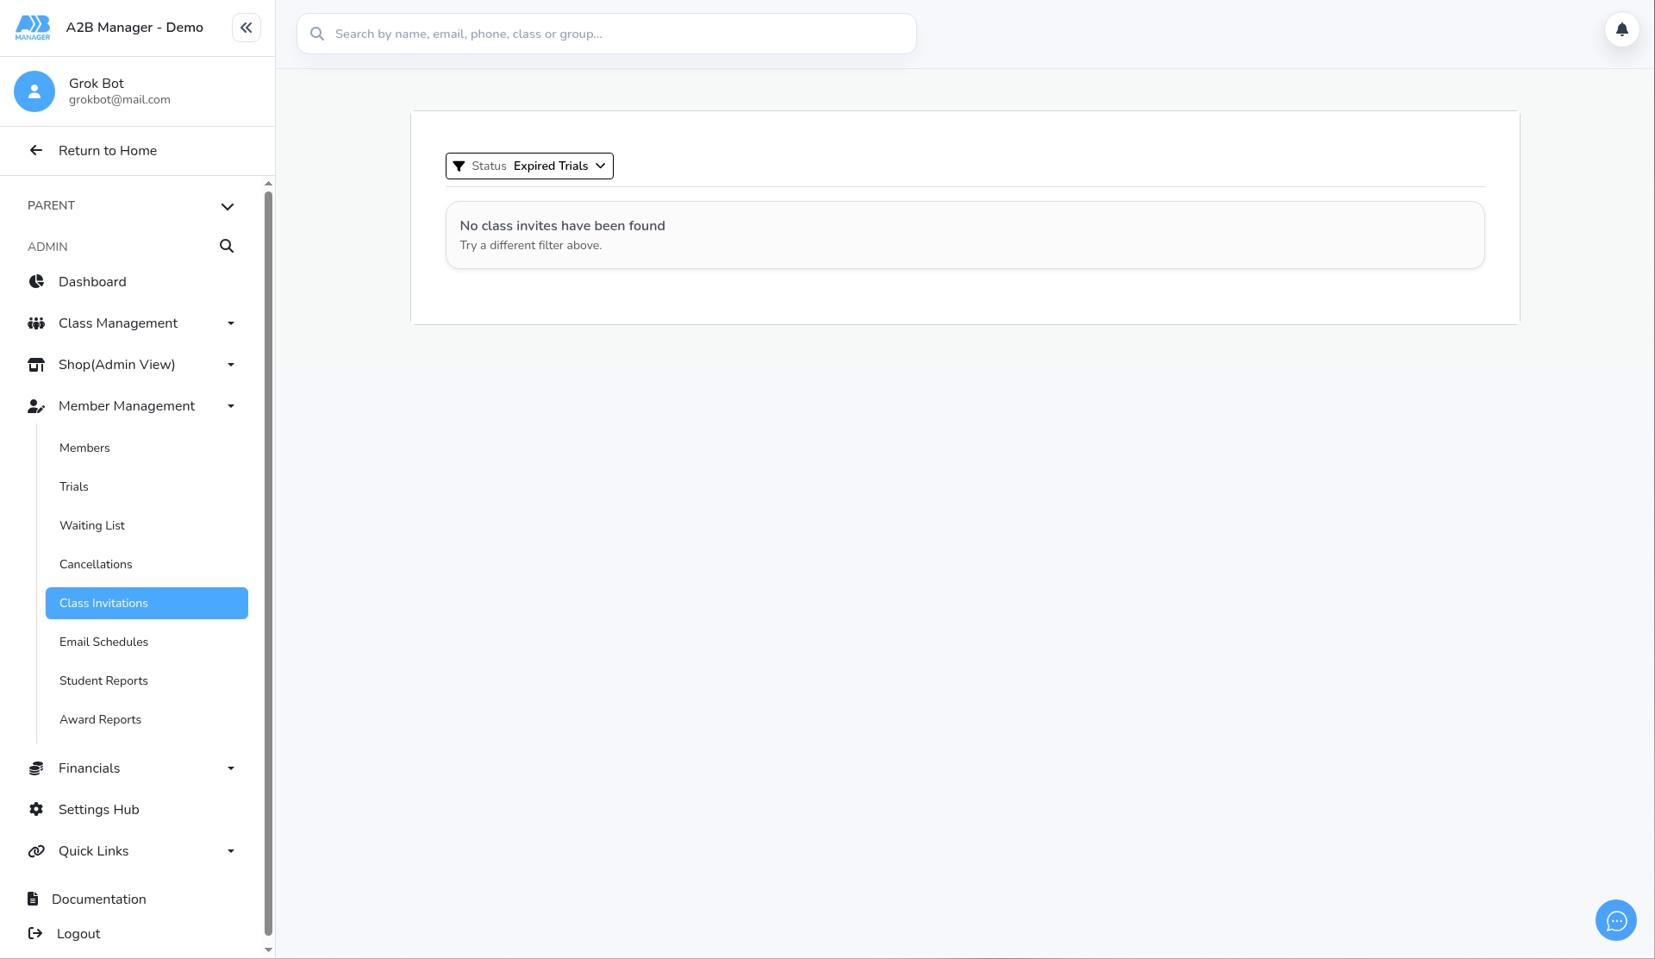Collapse the sidebar with the double-chevron icon
1655x959 pixels.
point(247,28)
